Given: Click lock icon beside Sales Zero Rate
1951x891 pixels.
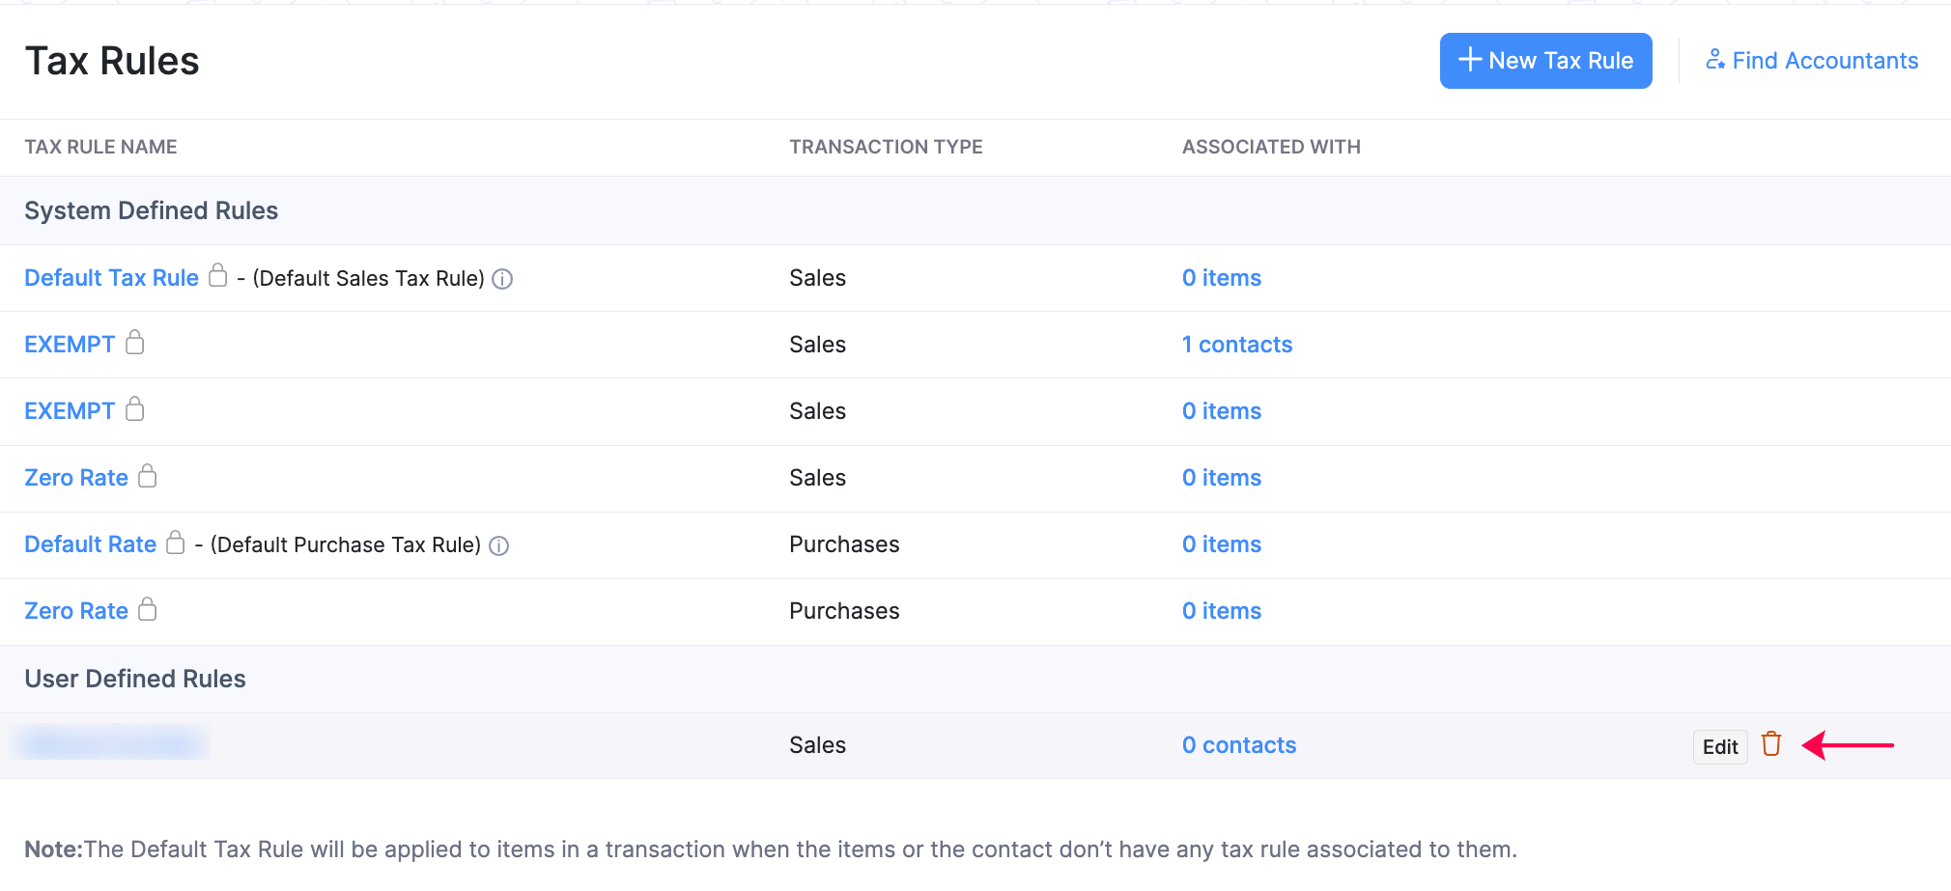Looking at the screenshot, I should pos(148,475).
